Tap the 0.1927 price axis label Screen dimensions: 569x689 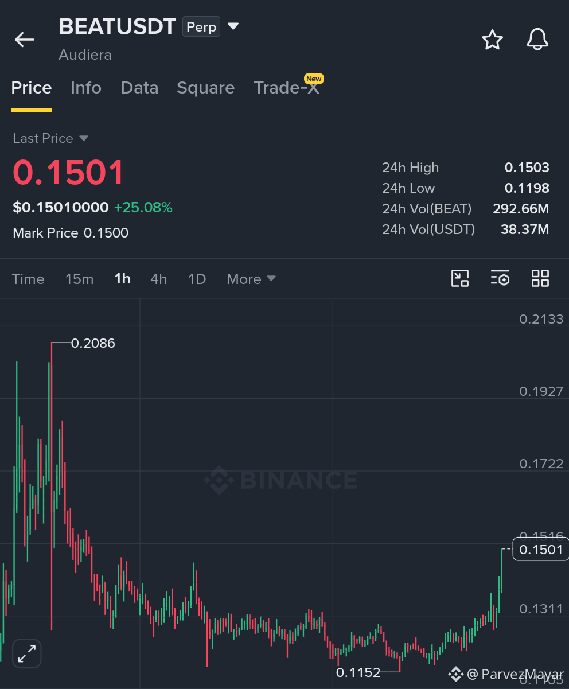click(x=541, y=391)
